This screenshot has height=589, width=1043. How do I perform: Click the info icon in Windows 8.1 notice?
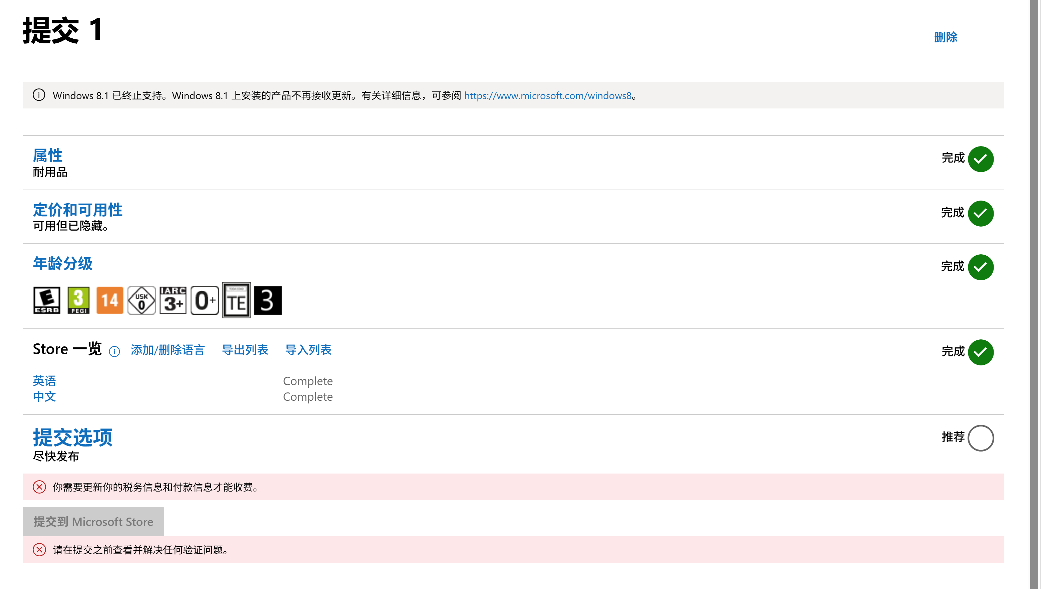(39, 95)
